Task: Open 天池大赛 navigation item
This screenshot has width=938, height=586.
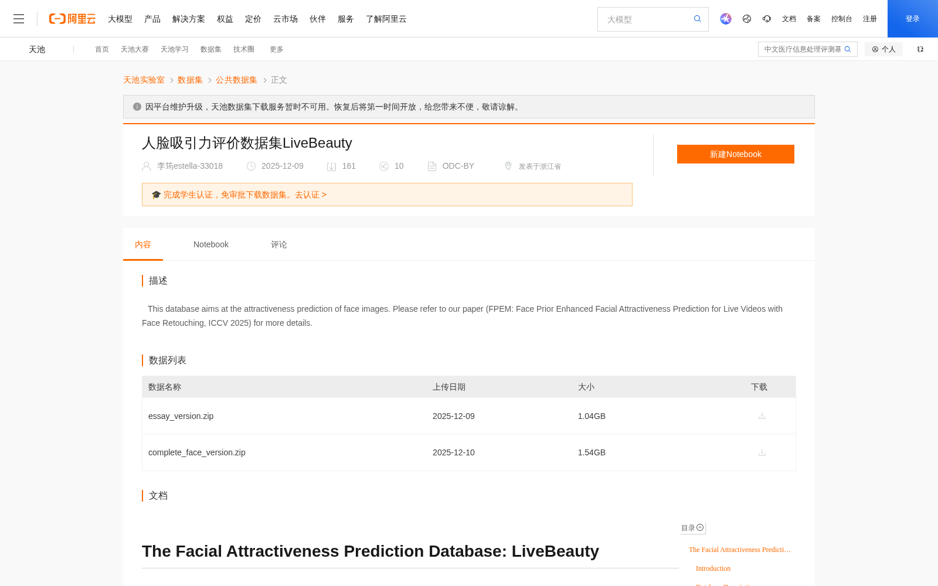Action: click(135, 49)
